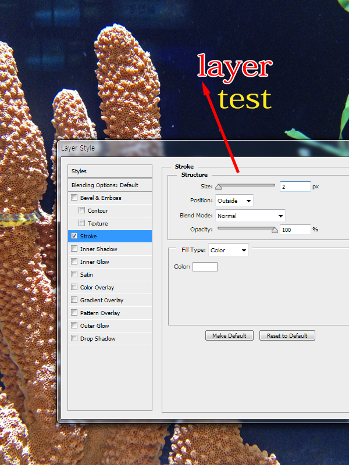The image size is (349, 465).
Task: Click the Size value input field
Action: 295,187
